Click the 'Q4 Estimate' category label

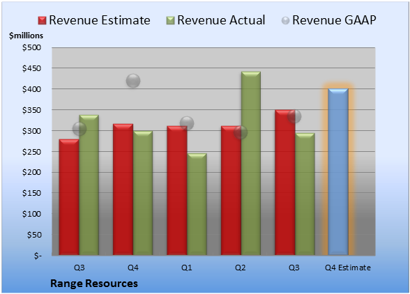point(348,268)
